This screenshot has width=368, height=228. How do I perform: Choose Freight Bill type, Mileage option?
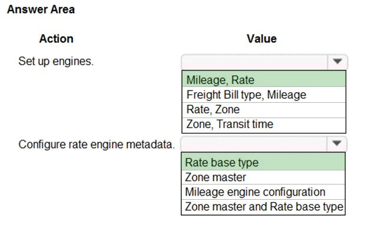pos(264,95)
